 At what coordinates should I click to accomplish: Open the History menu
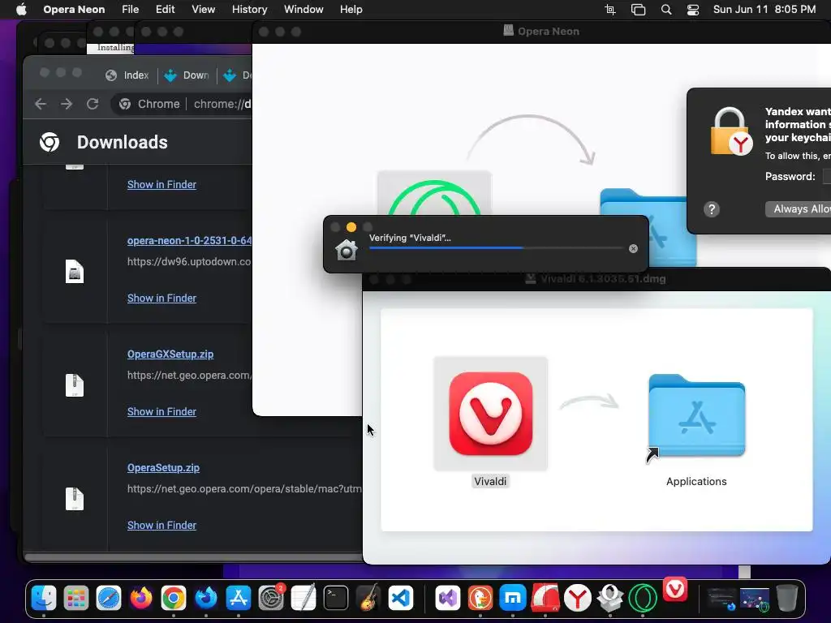click(250, 10)
